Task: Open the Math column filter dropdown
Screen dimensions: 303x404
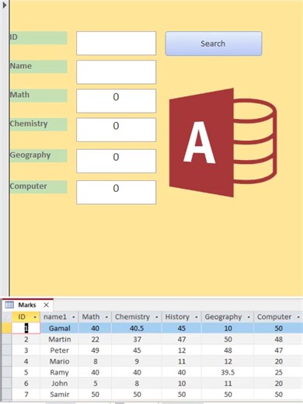Action: (x=106, y=317)
